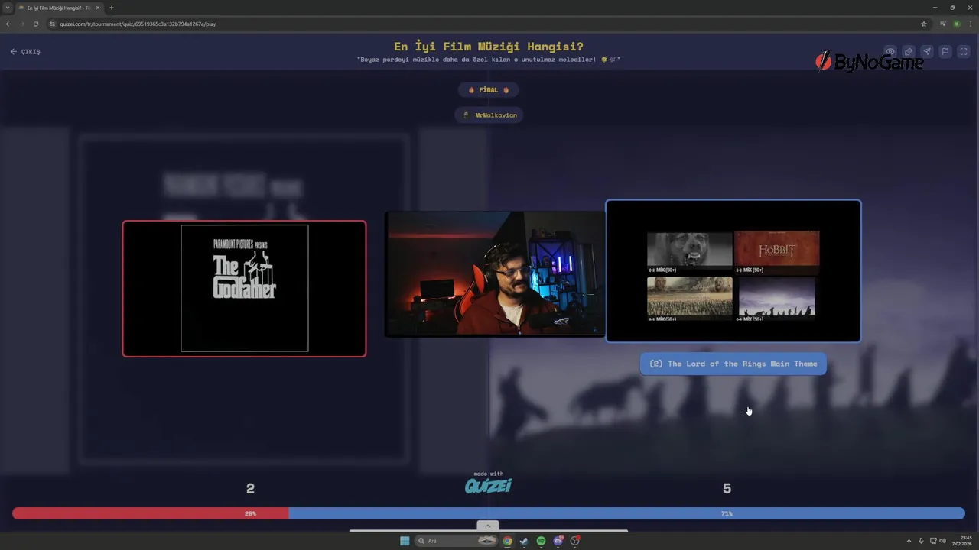Close the En İyi Film Müziği tab
The image size is (979, 550).
click(98, 8)
